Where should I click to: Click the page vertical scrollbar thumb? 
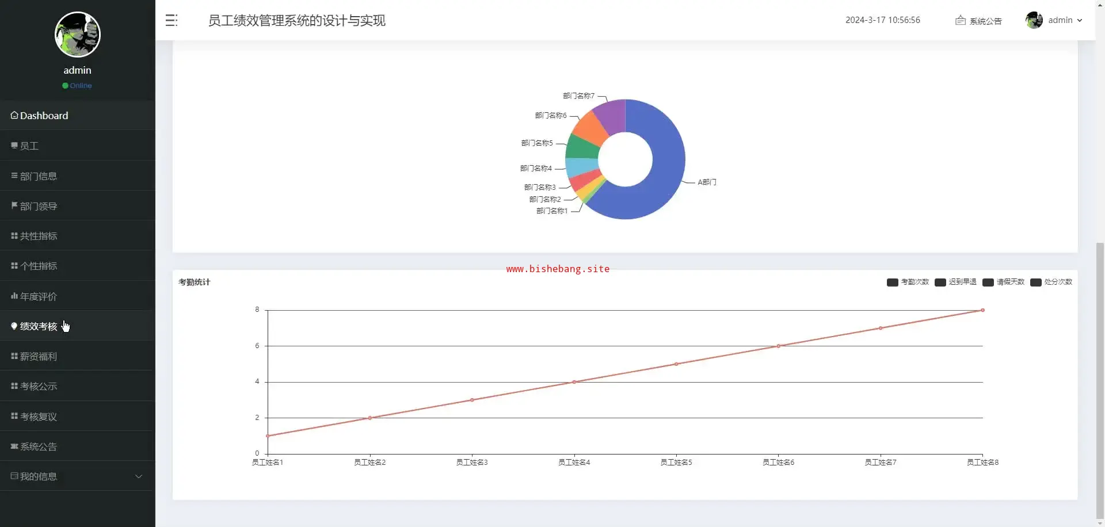[x=1100, y=380]
